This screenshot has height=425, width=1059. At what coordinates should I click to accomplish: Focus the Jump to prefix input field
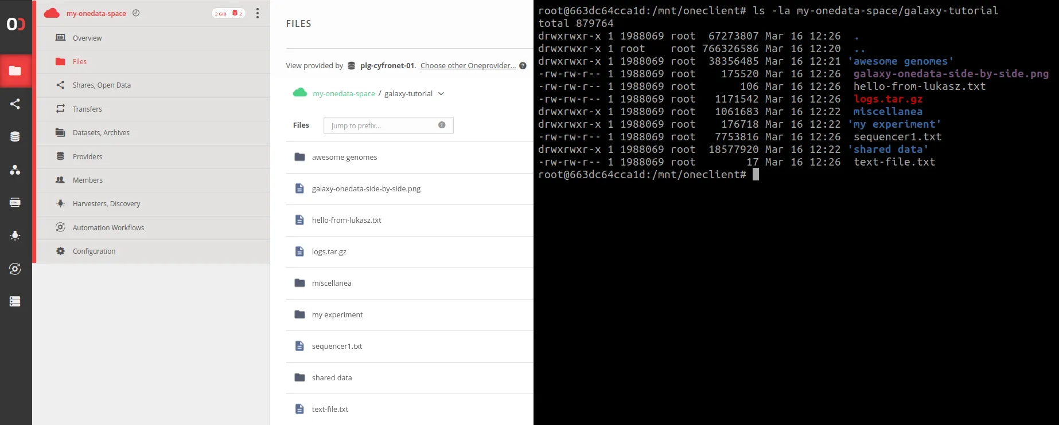point(381,125)
